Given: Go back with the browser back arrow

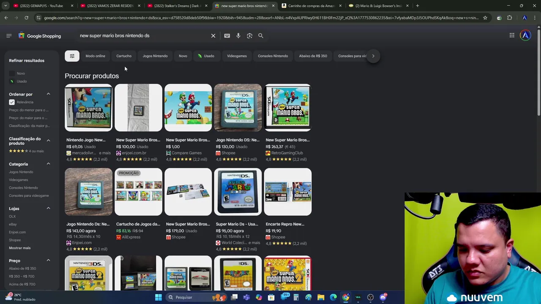Looking at the screenshot, I should [x=6, y=18].
